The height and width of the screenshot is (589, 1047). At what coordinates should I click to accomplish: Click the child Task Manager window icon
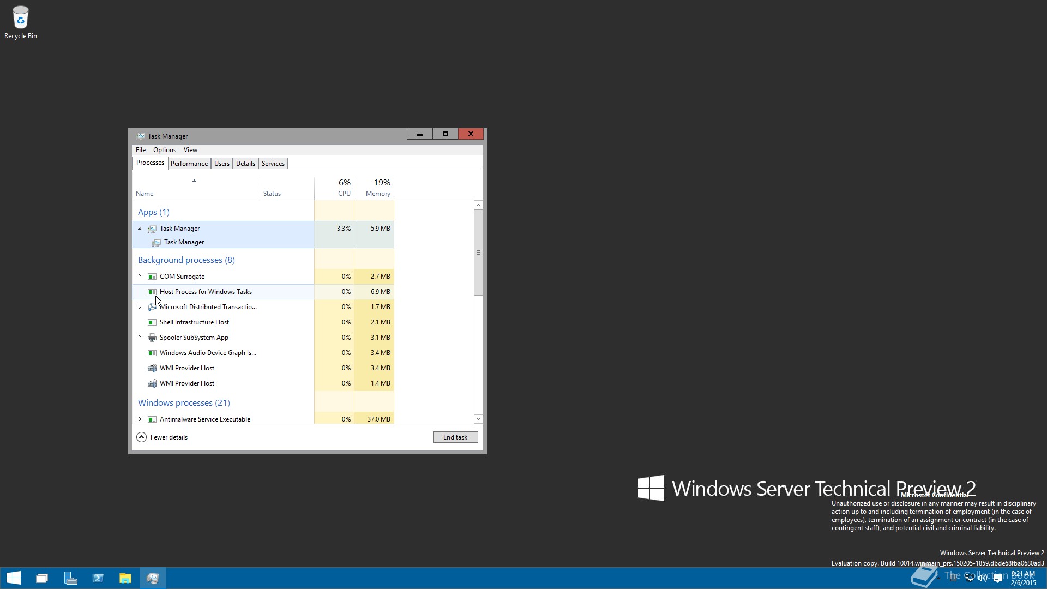[157, 242]
